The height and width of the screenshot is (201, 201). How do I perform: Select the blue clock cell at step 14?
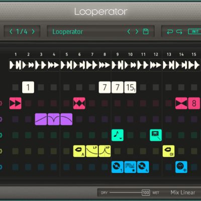click(x=181, y=167)
